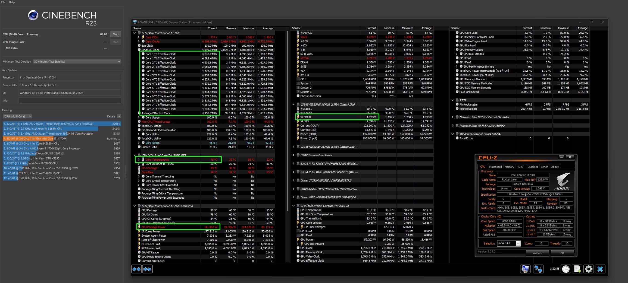The height and width of the screenshot is (283, 628).
Task: Click the Maximum column header in first panel
Action: [247, 28]
